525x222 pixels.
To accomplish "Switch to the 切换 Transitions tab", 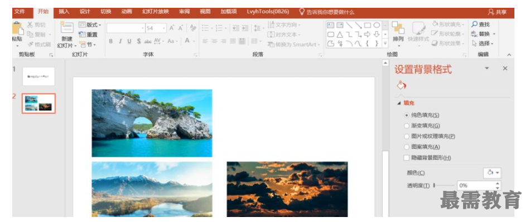I will 106,12.
